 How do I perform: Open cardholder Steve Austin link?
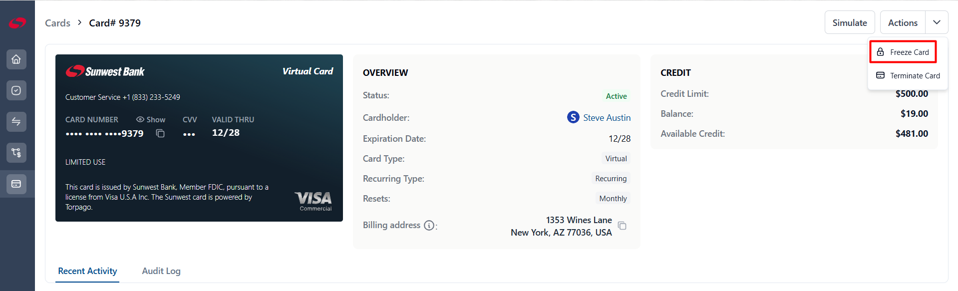click(x=607, y=118)
